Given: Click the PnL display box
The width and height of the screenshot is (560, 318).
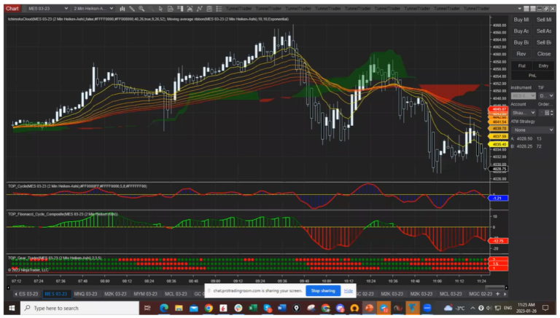Looking at the screenshot, I should (532, 75).
